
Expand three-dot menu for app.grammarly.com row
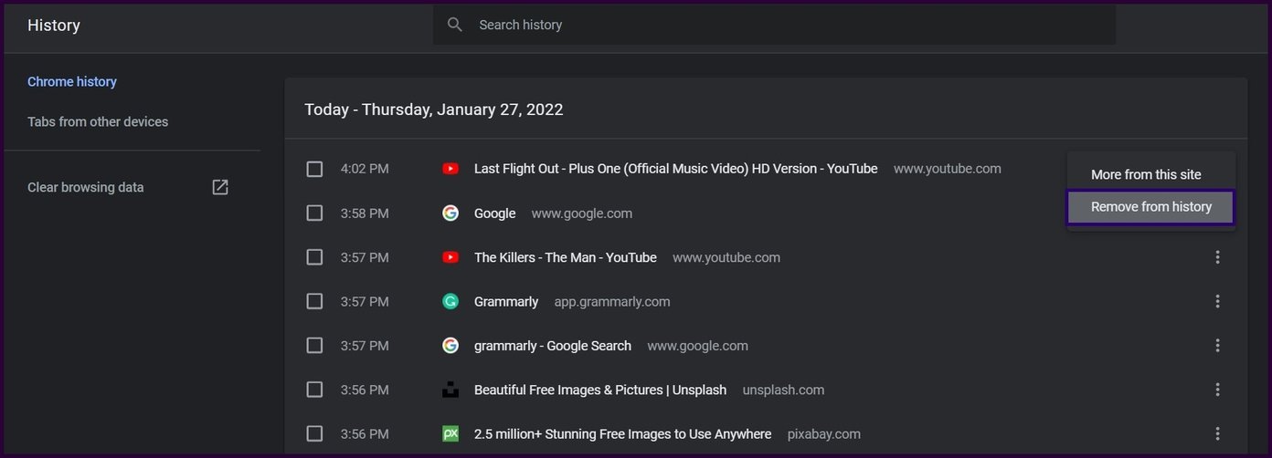pyautogui.click(x=1217, y=301)
